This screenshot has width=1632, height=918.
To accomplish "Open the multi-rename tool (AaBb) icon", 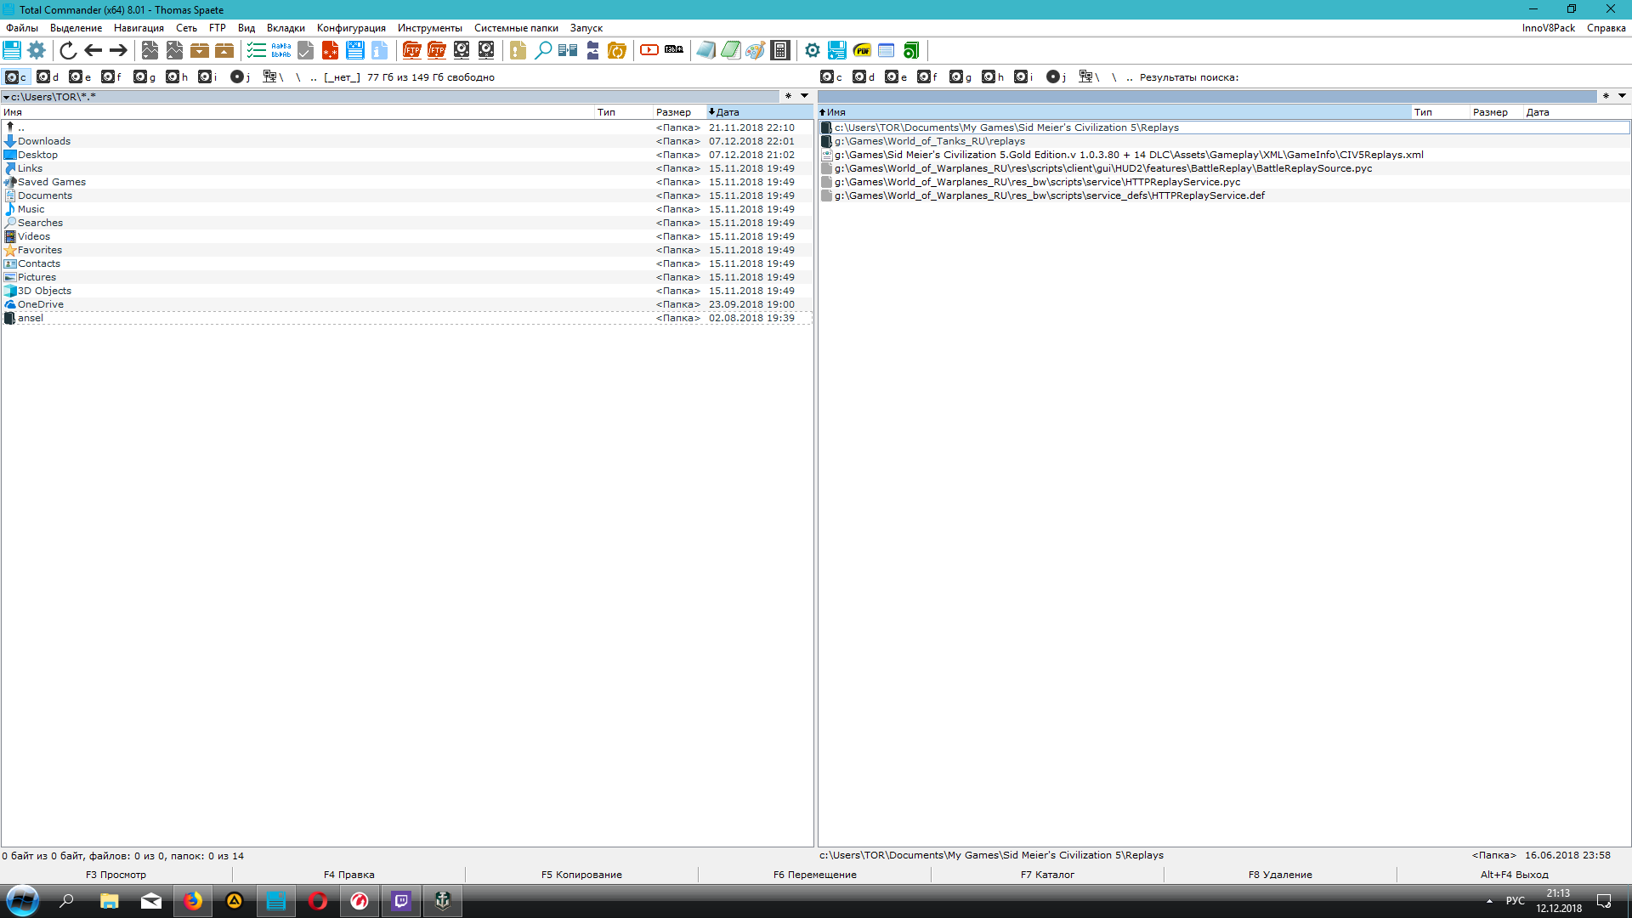I will pyautogui.click(x=281, y=51).
